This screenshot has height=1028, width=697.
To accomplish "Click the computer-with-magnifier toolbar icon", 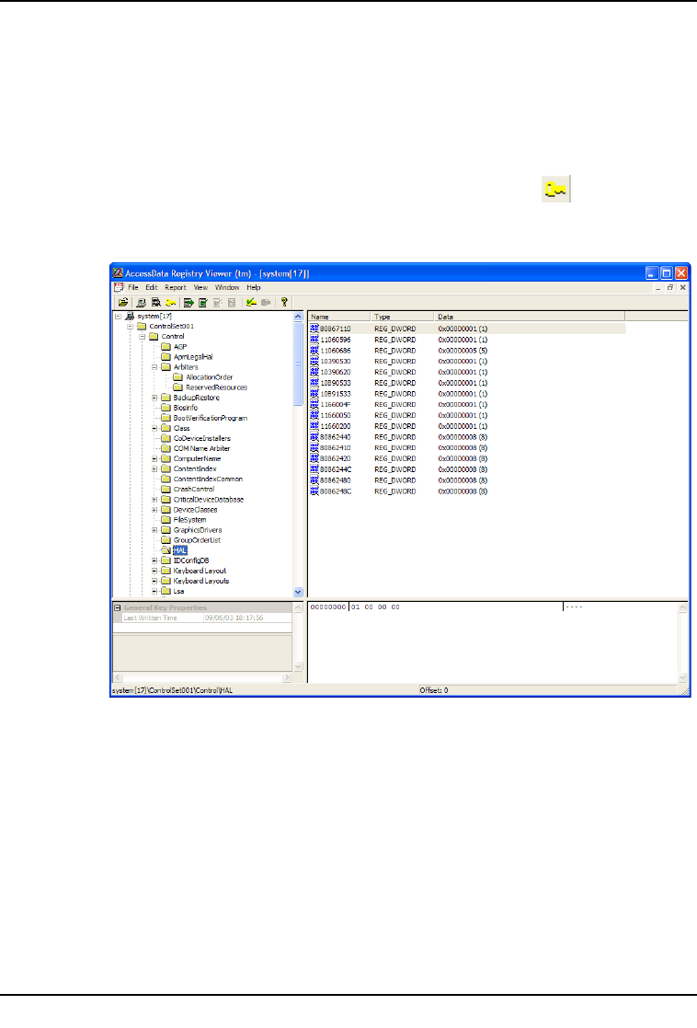I will tap(156, 302).
